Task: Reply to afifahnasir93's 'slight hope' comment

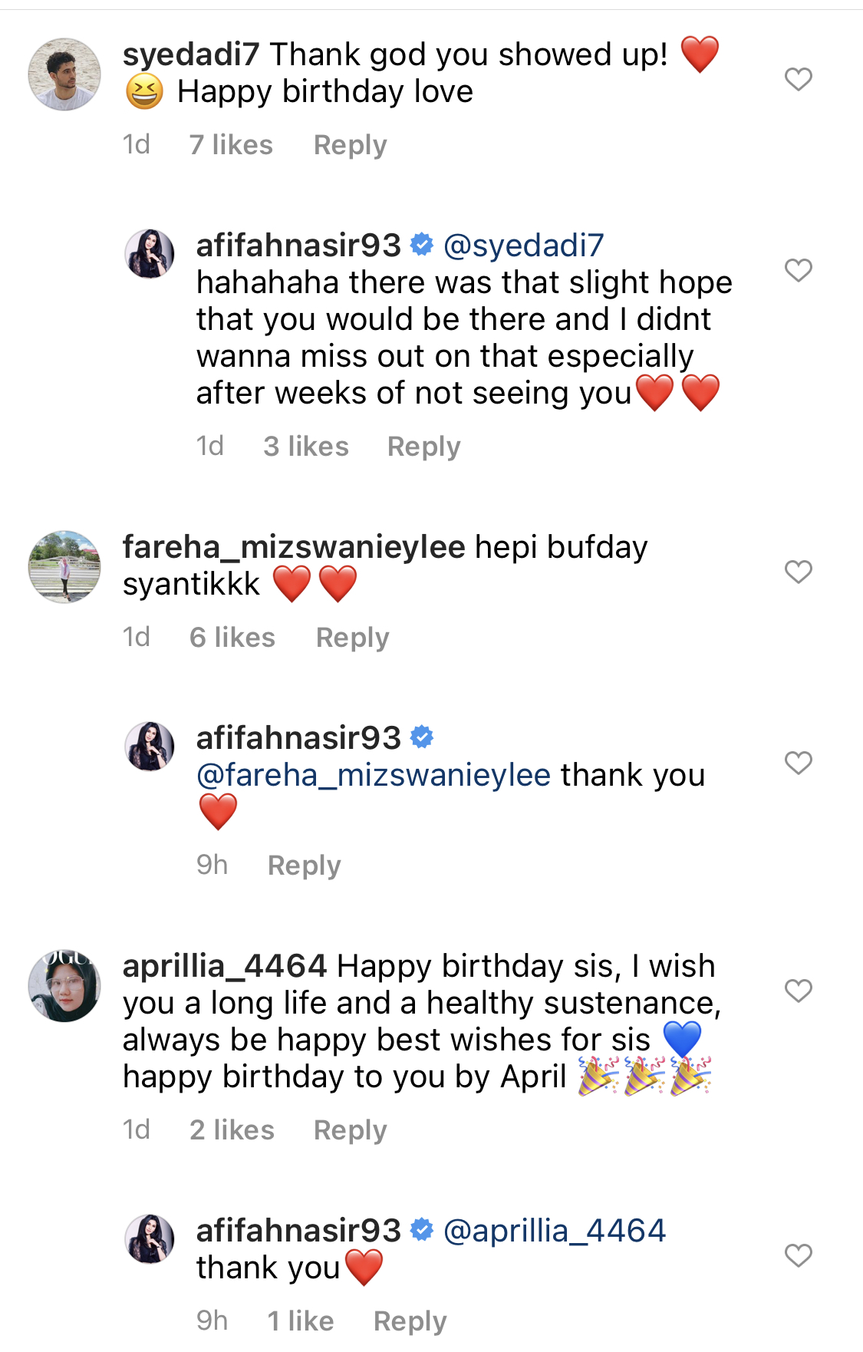Action: click(423, 447)
